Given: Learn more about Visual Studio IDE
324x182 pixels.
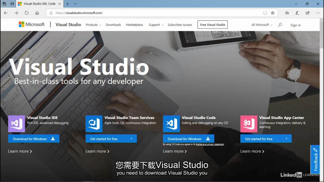Looking at the screenshot, I should 20,151.
